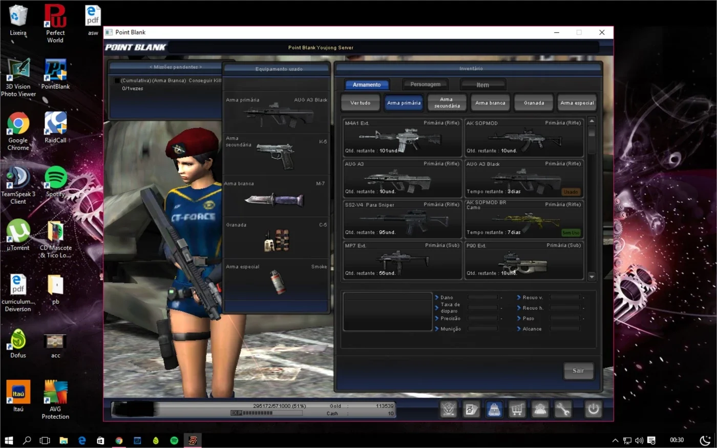The height and width of the screenshot is (448, 717).
Task: Select the P90 Ext. weapon card
Action: pyautogui.click(x=524, y=260)
